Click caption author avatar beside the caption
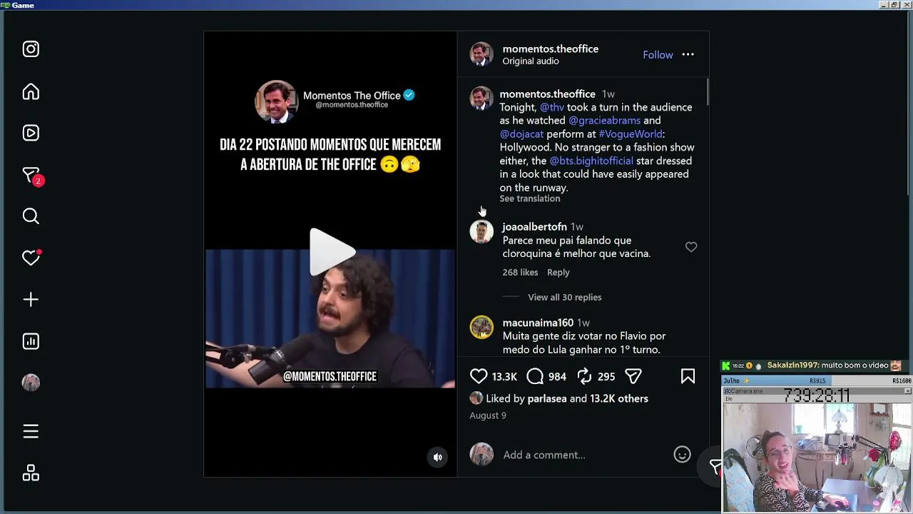 point(481,99)
